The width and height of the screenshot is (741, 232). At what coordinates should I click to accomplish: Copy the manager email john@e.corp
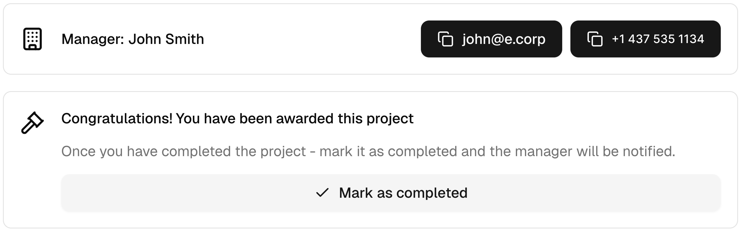(491, 39)
